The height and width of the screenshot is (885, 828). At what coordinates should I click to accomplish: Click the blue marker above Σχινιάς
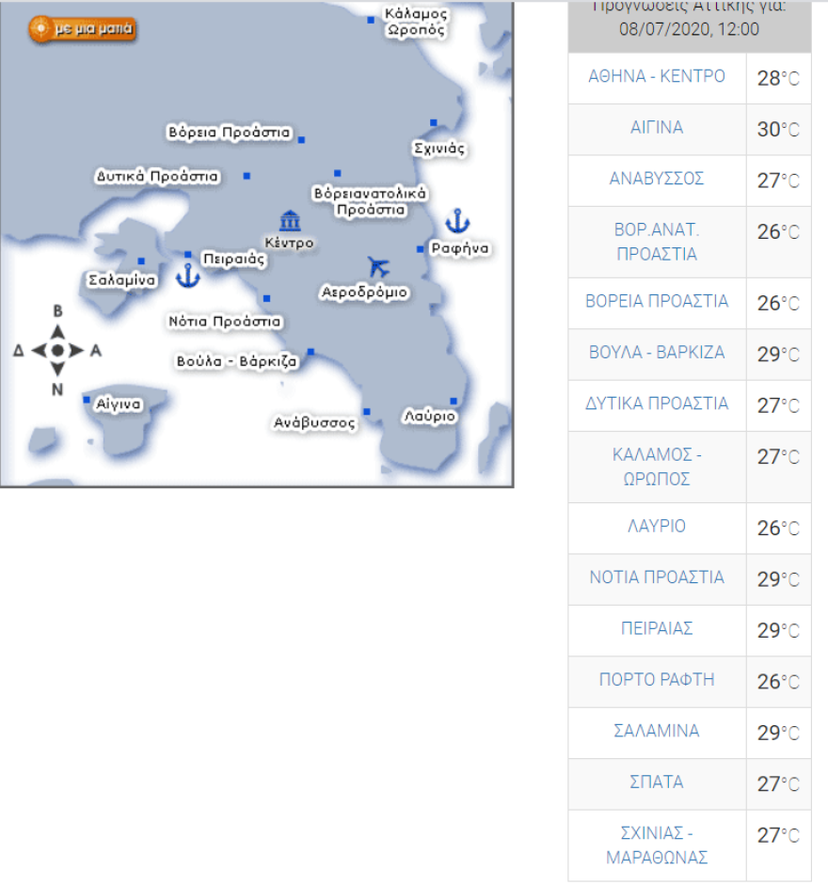[434, 123]
